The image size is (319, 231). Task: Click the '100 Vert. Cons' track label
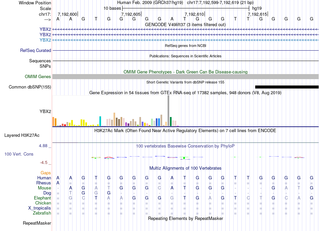coord(19,154)
